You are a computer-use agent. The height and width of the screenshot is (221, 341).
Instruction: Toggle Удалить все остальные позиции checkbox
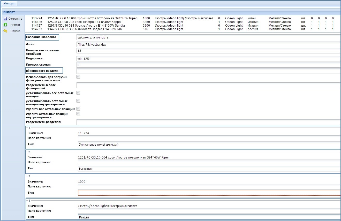[x=78, y=109]
